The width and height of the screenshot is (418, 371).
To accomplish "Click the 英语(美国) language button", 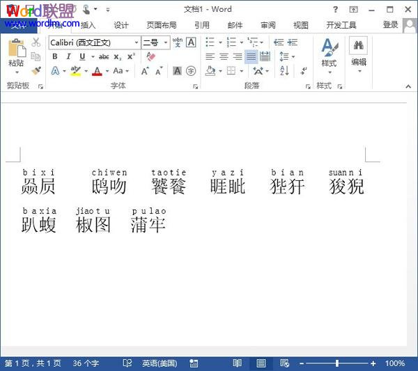I will click(160, 363).
